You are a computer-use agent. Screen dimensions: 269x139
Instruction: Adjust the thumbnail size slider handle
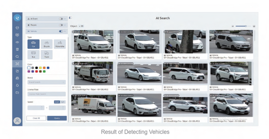246,26
